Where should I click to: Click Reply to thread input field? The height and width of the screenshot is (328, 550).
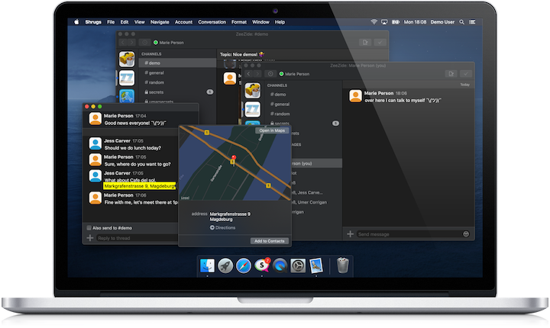[x=137, y=238]
